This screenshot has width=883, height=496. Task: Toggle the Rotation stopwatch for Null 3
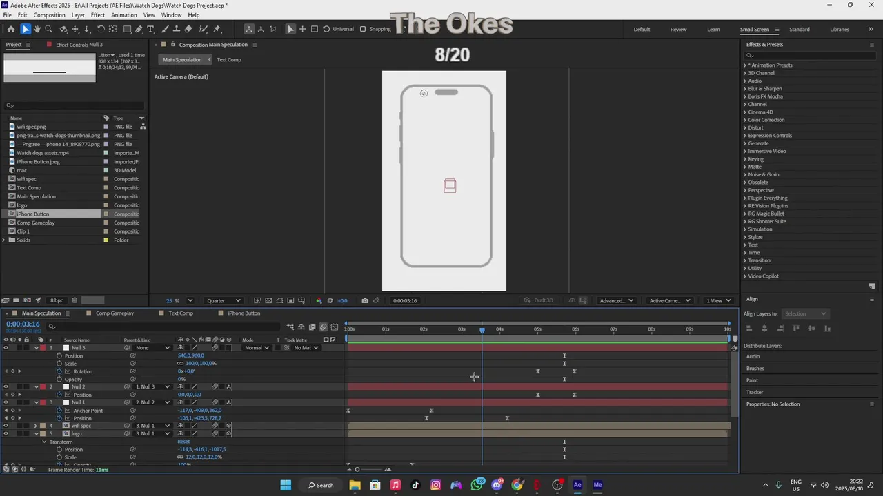(x=59, y=371)
